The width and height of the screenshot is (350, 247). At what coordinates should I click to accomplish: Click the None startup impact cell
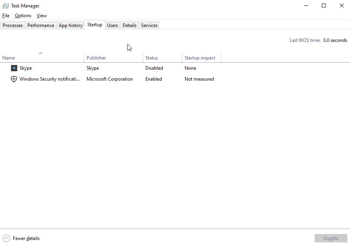[x=190, y=68]
